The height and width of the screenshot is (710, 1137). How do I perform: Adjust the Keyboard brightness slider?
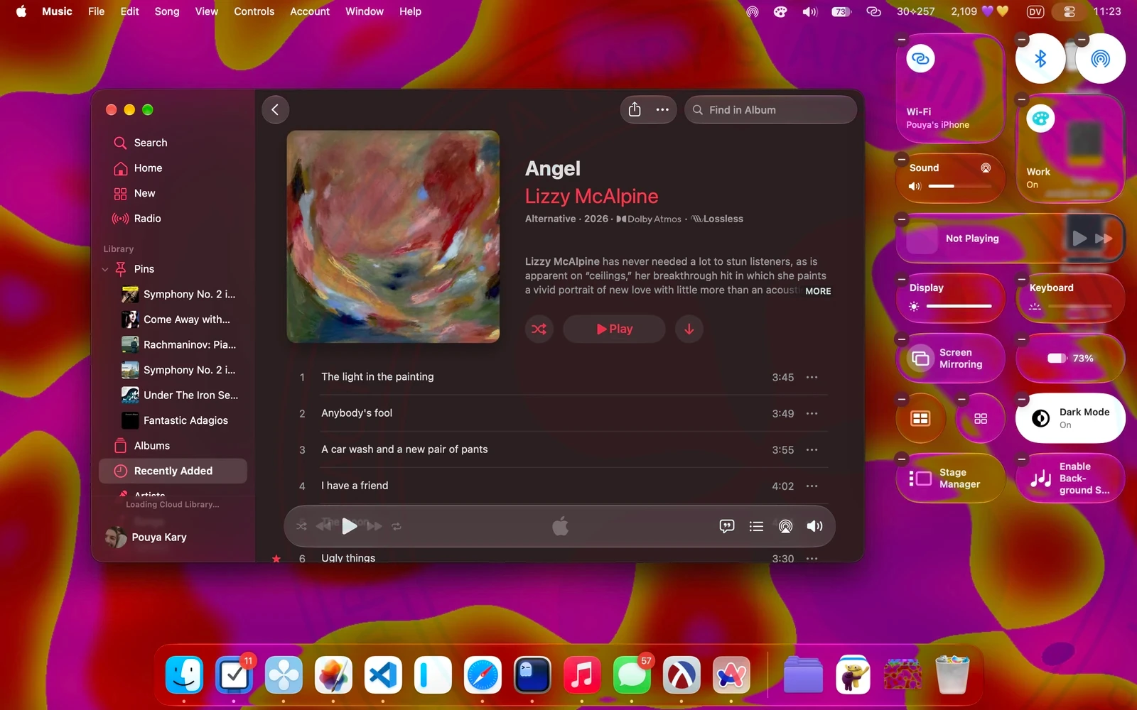point(1079,306)
